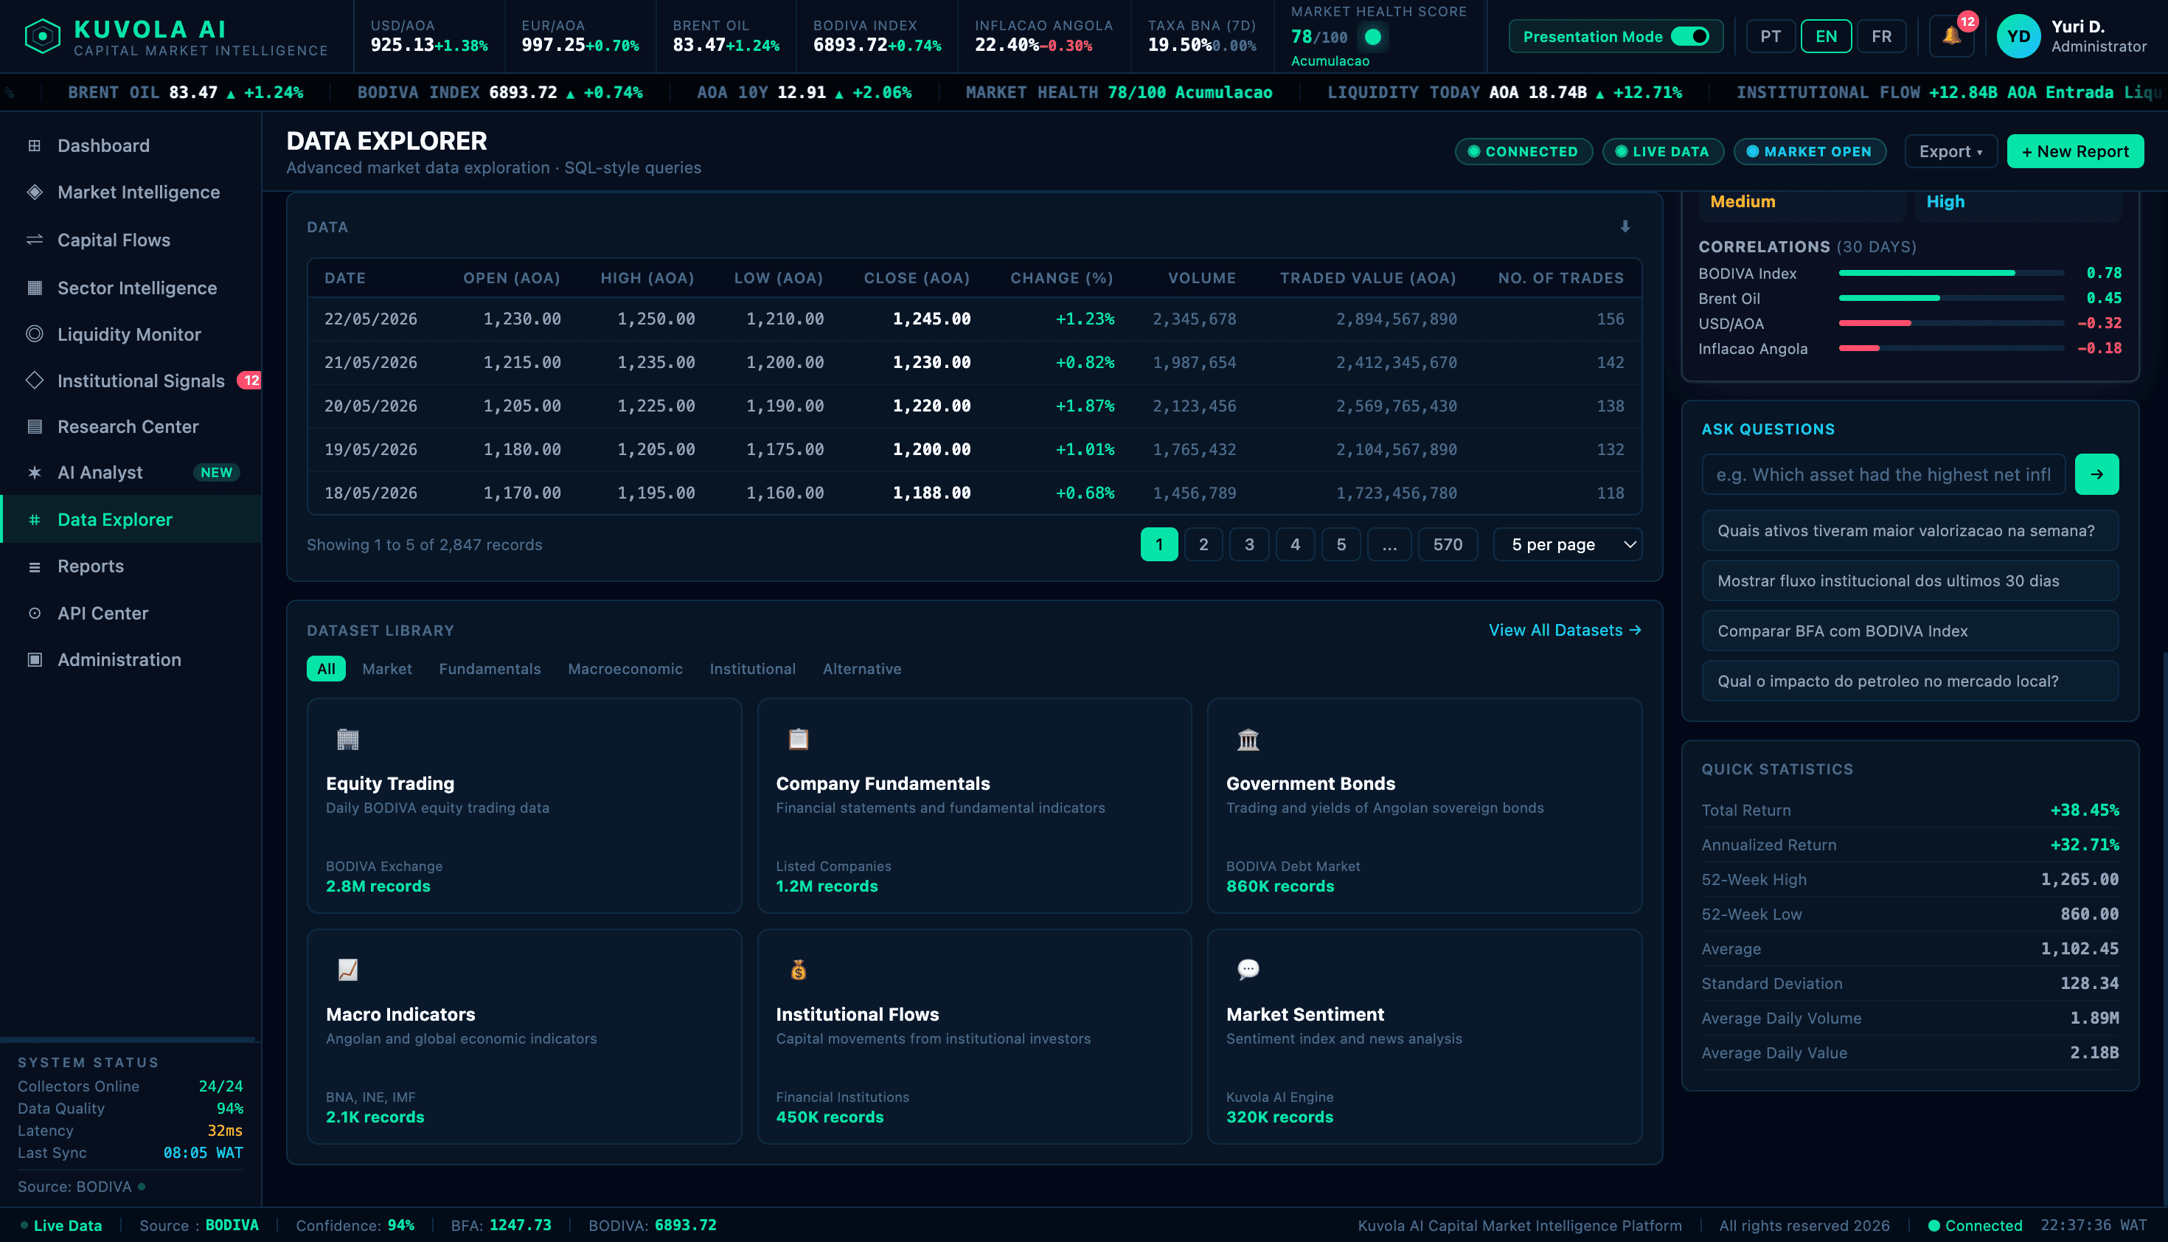Open Institutional Signals in sidebar
2168x1242 pixels.
(x=131, y=381)
